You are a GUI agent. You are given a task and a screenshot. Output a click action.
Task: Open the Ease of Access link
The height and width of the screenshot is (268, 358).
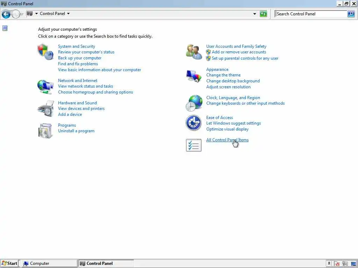[220, 117]
